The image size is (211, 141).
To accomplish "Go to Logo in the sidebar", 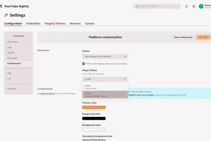I will [9, 47].
